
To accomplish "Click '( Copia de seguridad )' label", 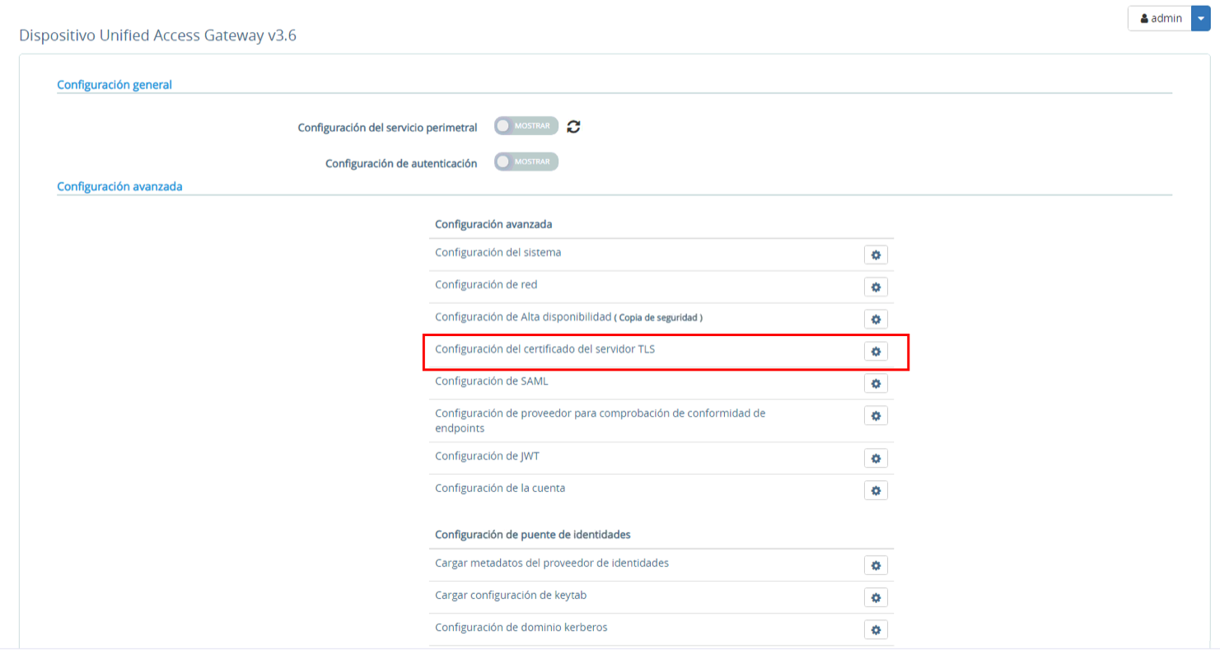I will pyautogui.click(x=658, y=317).
